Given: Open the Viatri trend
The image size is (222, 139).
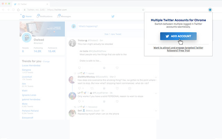Looking at the screenshot, I should click(x=25, y=91).
